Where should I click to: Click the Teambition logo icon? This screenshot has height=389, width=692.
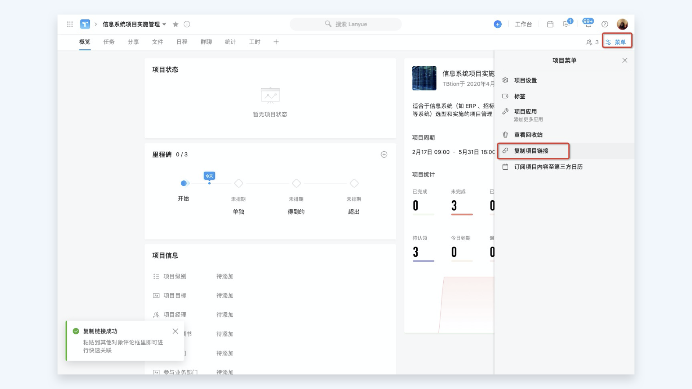(x=85, y=24)
